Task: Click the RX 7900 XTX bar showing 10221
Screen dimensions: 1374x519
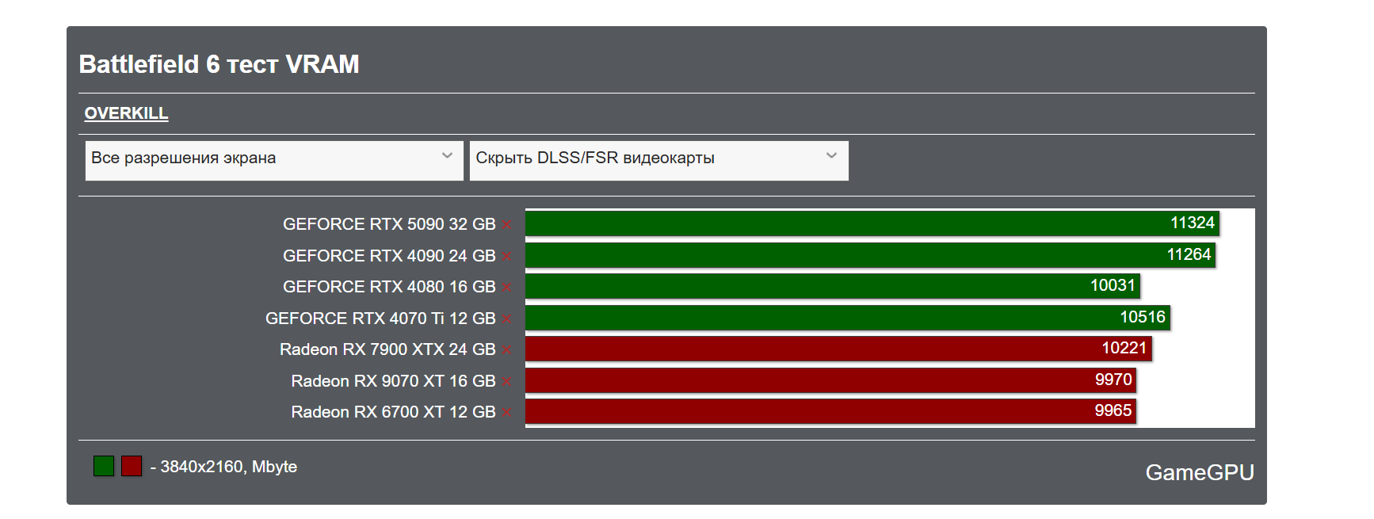Action: [838, 349]
